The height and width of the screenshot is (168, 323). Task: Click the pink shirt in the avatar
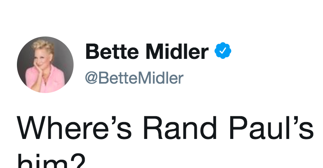pyautogui.click(x=55, y=79)
